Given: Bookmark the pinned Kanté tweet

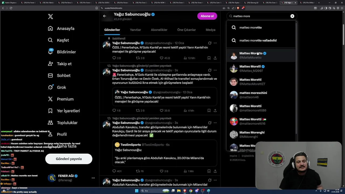Looking at the screenshot, I should pyautogui.click(x=209, y=58).
